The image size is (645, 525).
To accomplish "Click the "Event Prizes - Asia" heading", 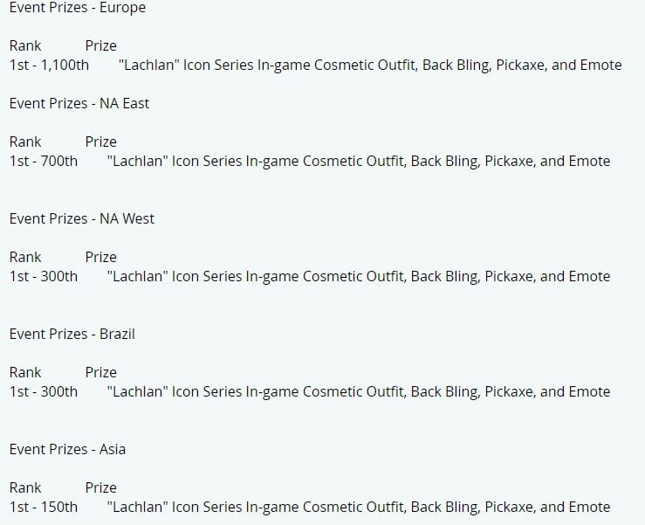I will tap(67, 449).
